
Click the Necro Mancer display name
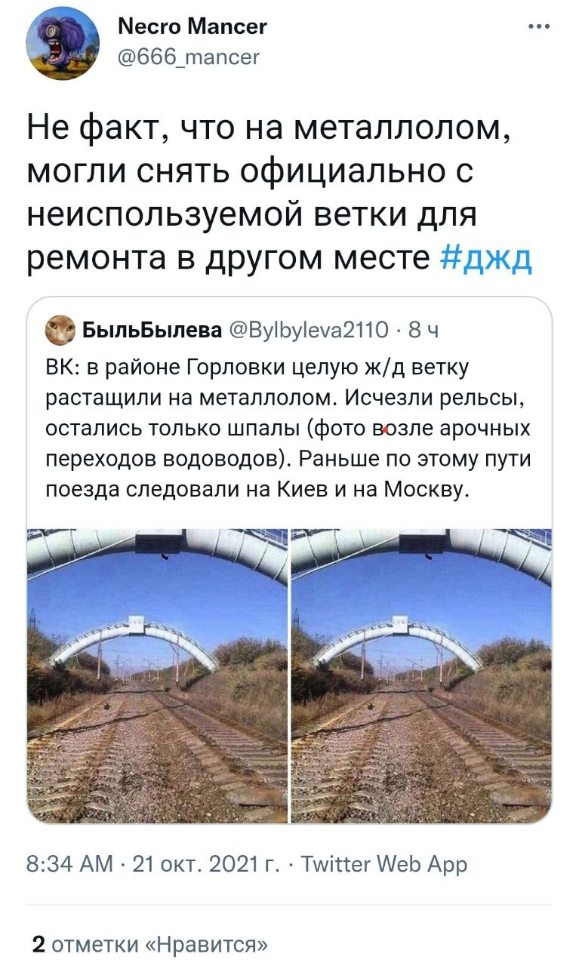pos(192,26)
